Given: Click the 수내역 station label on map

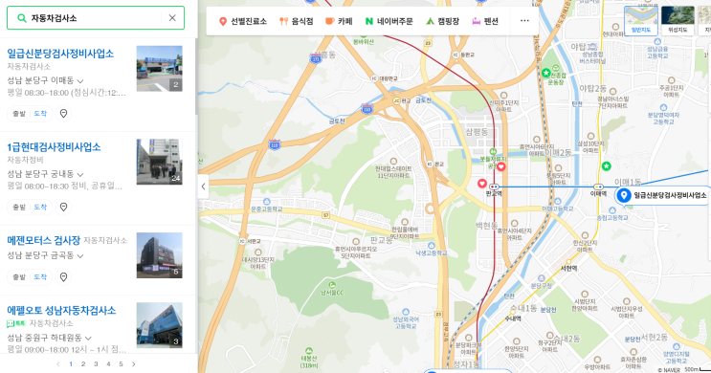Looking at the screenshot, I should point(513,318).
